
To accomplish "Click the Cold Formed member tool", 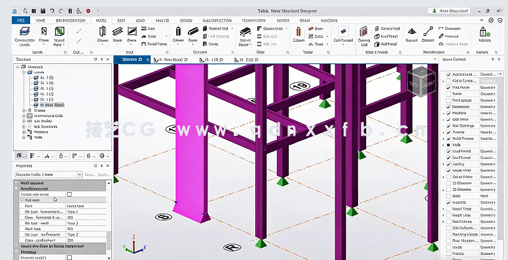I will [x=343, y=35].
